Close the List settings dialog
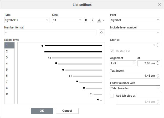Viewport: 164px width, 118px height. point(160,4)
